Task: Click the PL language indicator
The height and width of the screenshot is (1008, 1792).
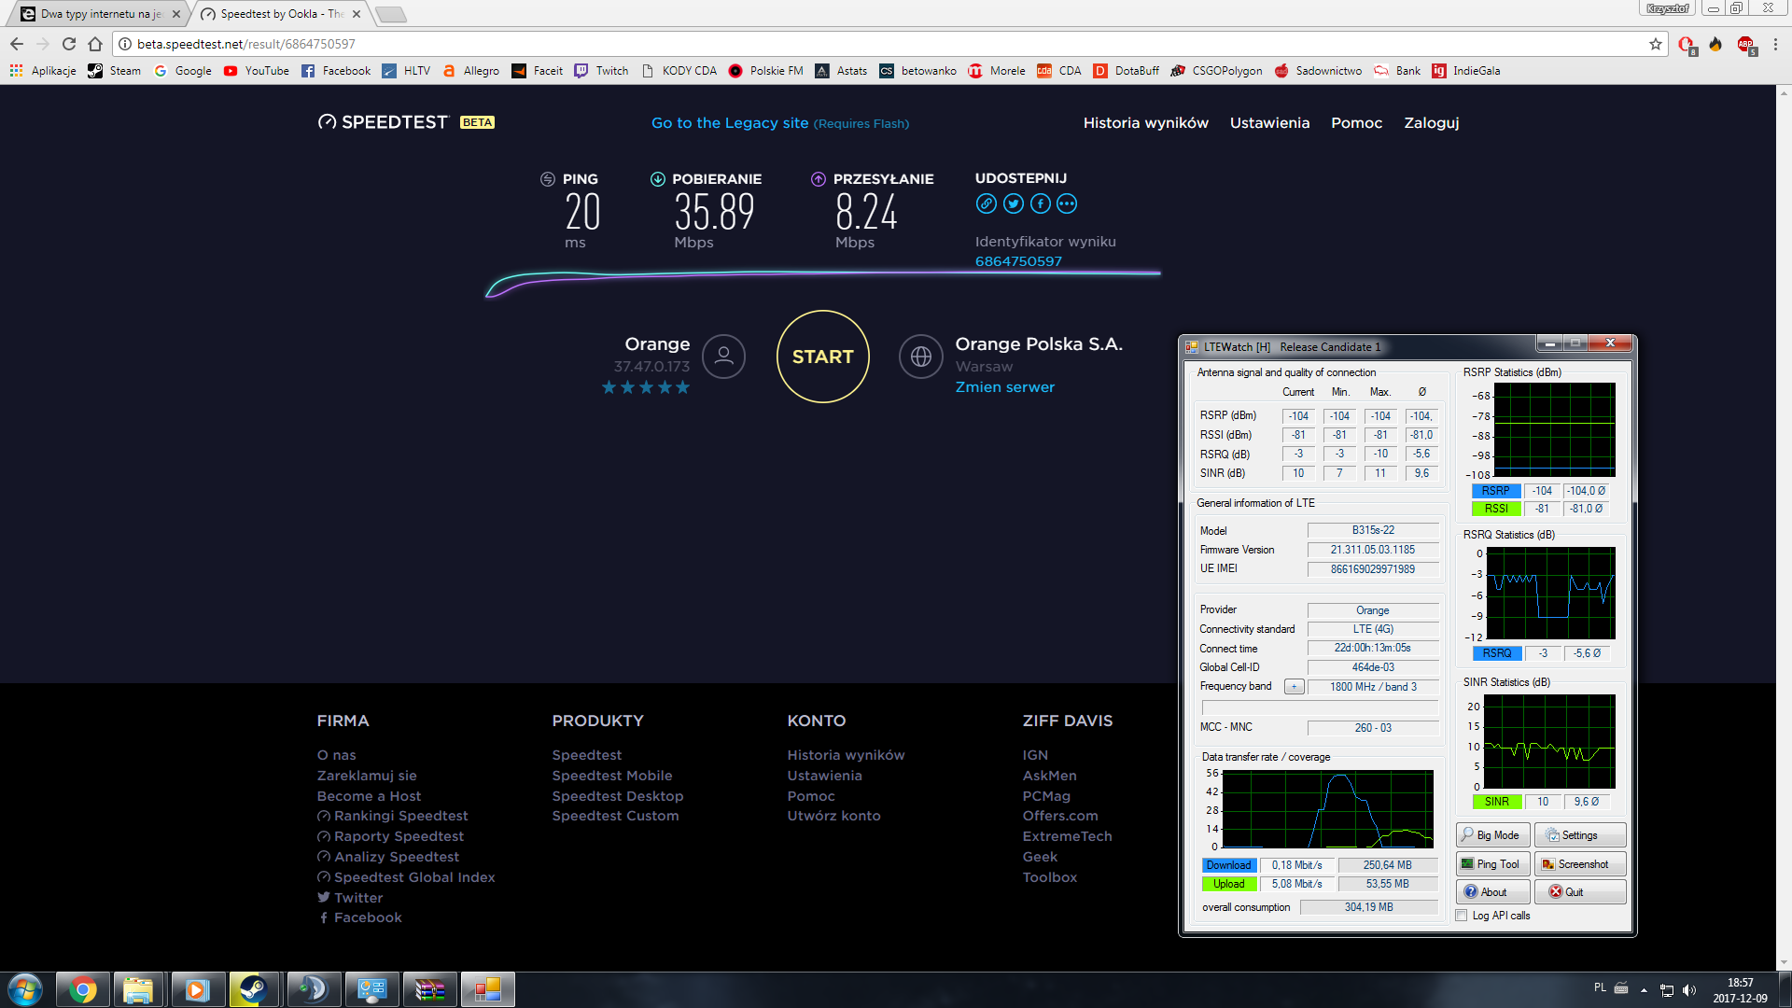Action: coord(1600,987)
